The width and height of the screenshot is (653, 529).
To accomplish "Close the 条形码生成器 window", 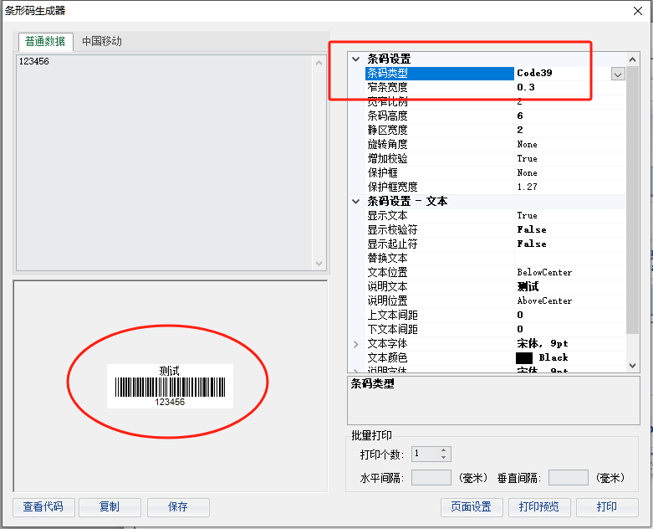I will point(638,11).
